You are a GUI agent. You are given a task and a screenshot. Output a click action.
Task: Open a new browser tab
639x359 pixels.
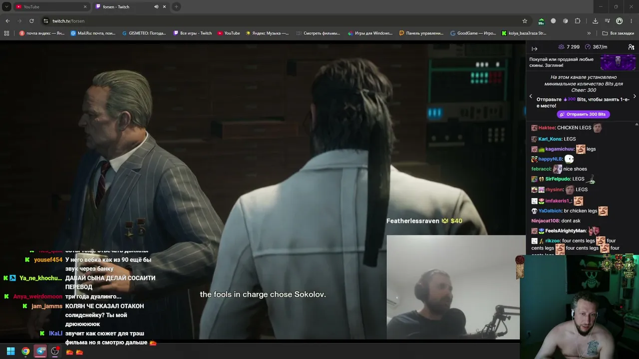point(176,7)
